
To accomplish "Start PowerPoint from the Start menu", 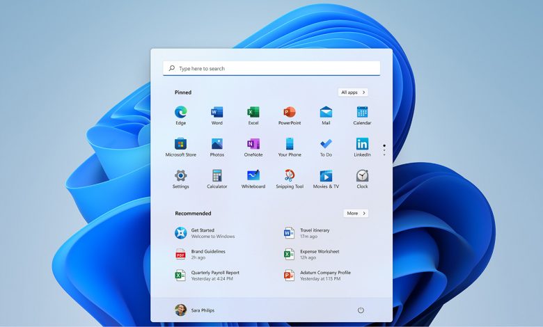I will (290, 113).
